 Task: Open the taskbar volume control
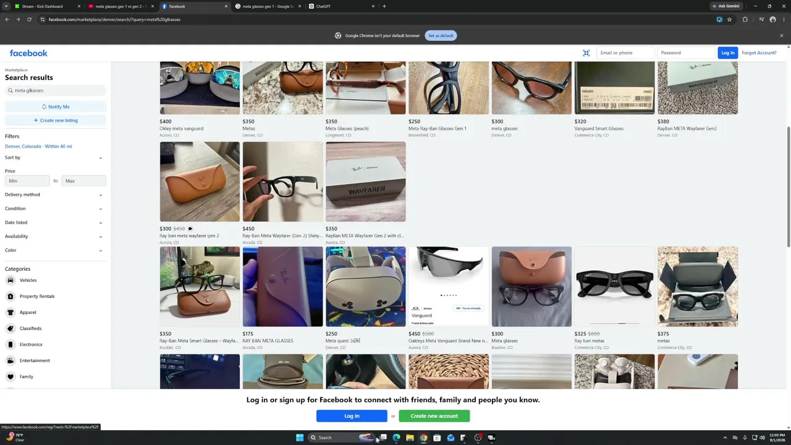coord(762,438)
